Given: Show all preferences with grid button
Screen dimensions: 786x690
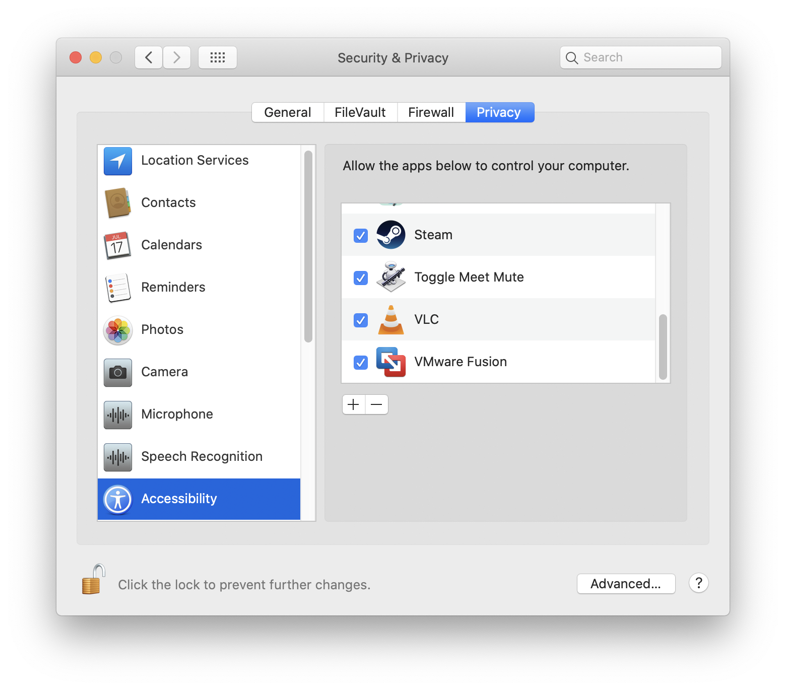Looking at the screenshot, I should click(218, 57).
